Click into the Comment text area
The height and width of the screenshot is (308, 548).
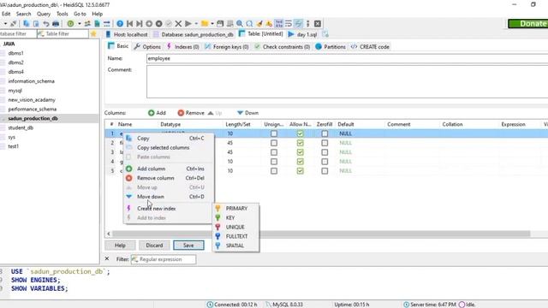[347, 82]
